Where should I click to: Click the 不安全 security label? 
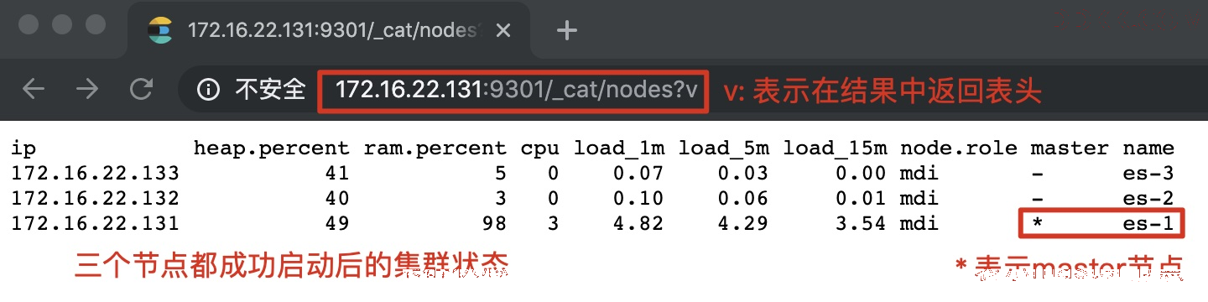coord(270,89)
